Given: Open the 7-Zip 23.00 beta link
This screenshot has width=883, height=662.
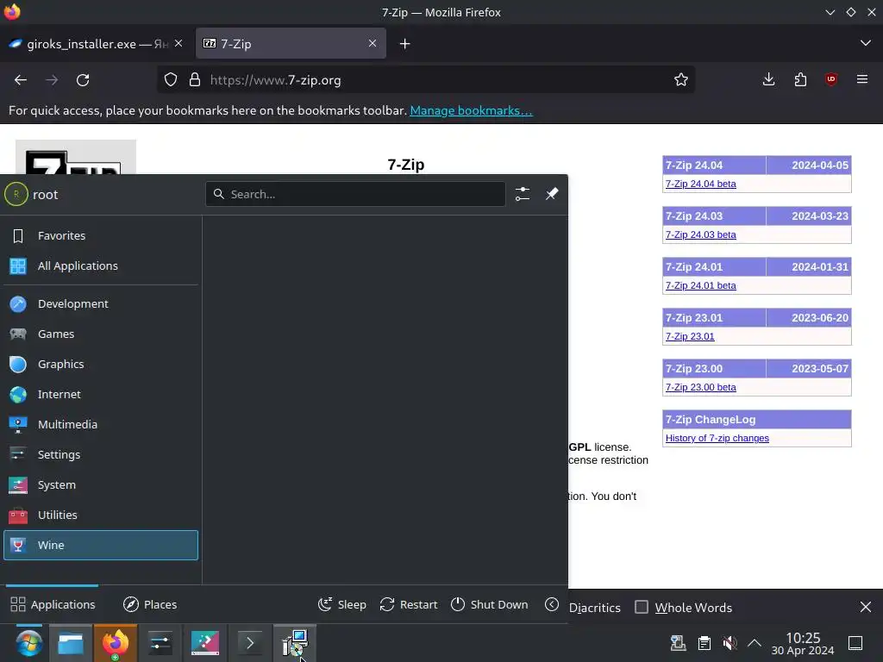Looking at the screenshot, I should (700, 387).
